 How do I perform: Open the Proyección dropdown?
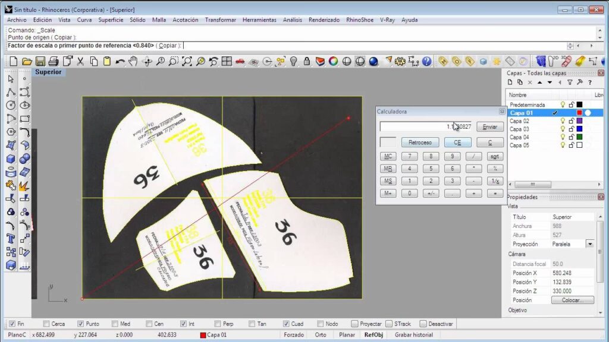(589, 244)
